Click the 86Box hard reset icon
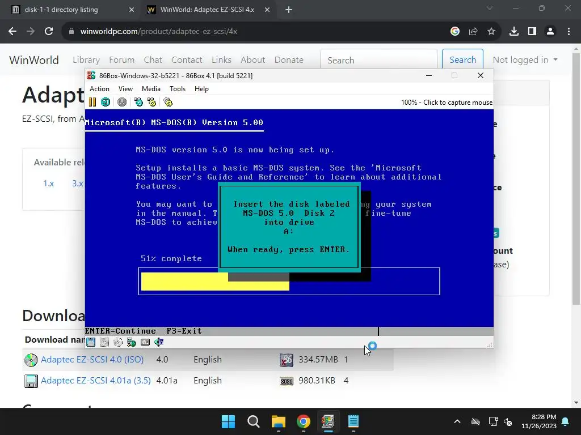The height and width of the screenshot is (435, 581). (x=106, y=102)
